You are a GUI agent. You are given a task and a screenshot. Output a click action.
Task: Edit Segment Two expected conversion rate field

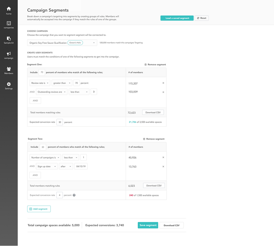(x=60, y=195)
